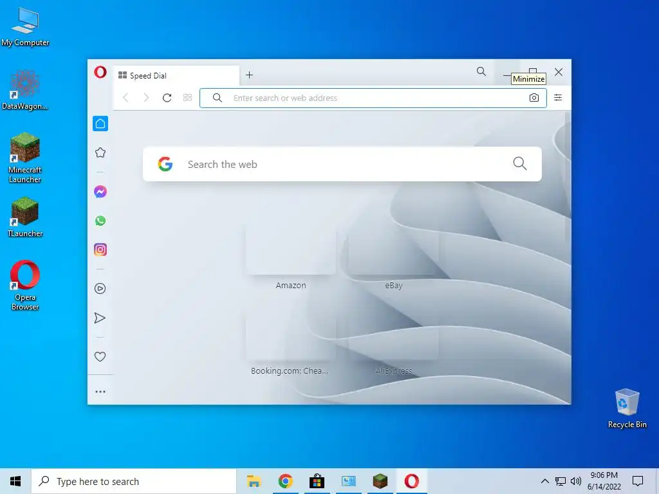Open sidebar setup three dots

tap(100, 392)
